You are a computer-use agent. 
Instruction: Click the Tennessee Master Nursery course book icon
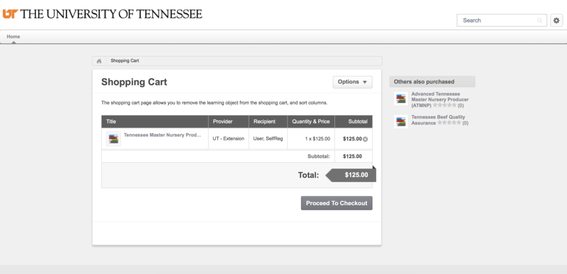(x=114, y=139)
